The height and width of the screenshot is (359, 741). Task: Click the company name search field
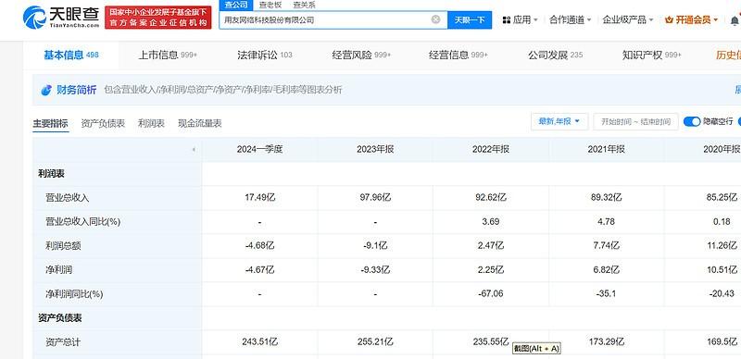tap(325, 19)
